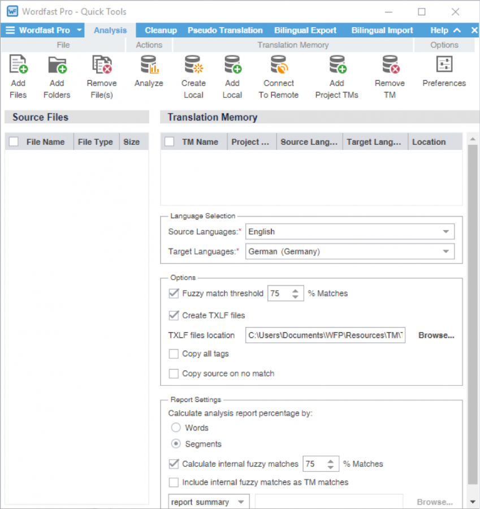Tick Copy source on no match
Viewport: 480px width, 509px height.
pos(174,374)
